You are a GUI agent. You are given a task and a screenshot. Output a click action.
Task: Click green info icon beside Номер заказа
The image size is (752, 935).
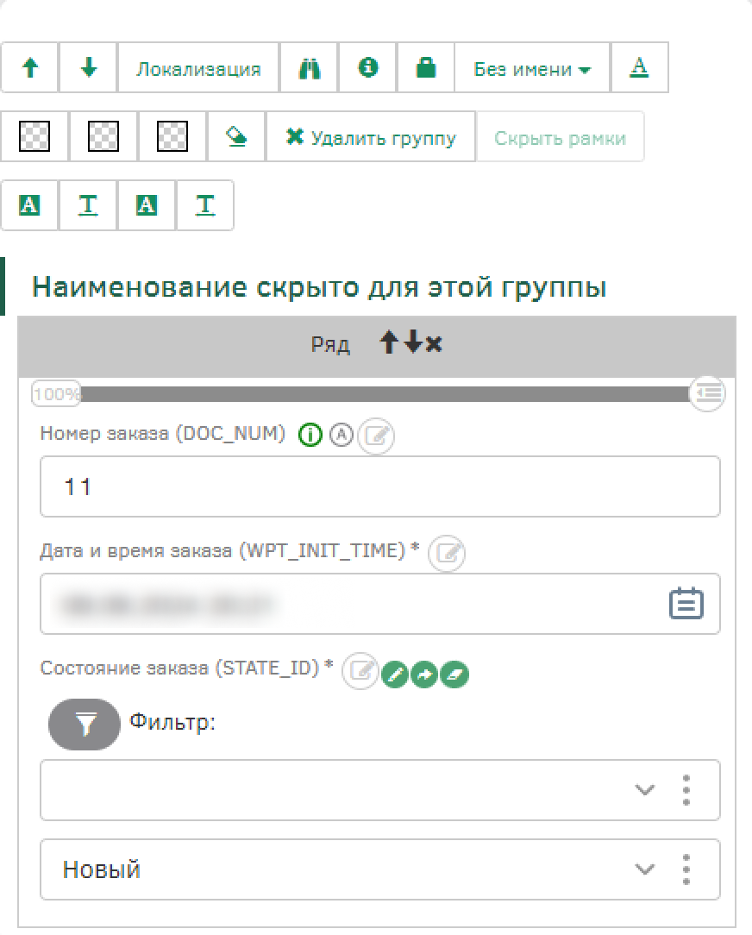310,436
